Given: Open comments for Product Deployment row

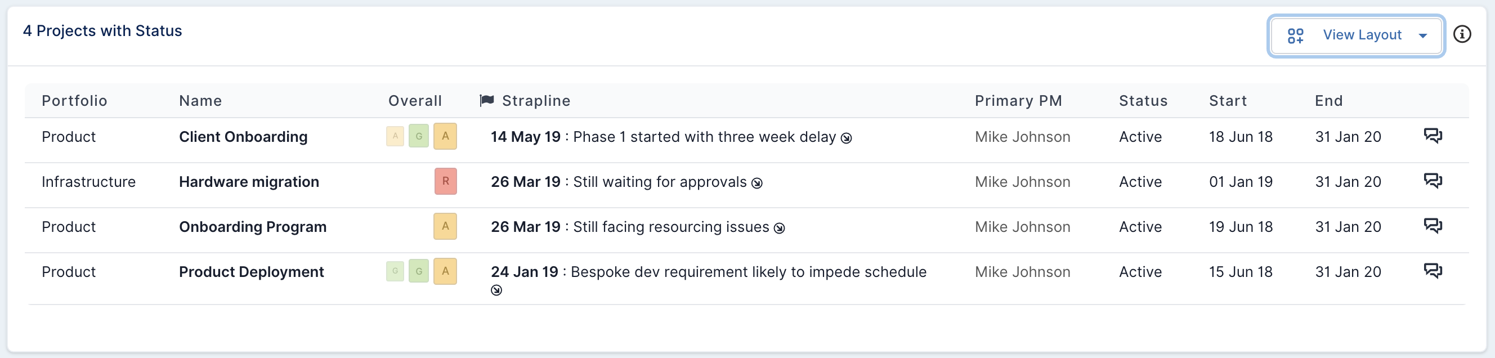Looking at the screenshot, I should (1433, 271).
